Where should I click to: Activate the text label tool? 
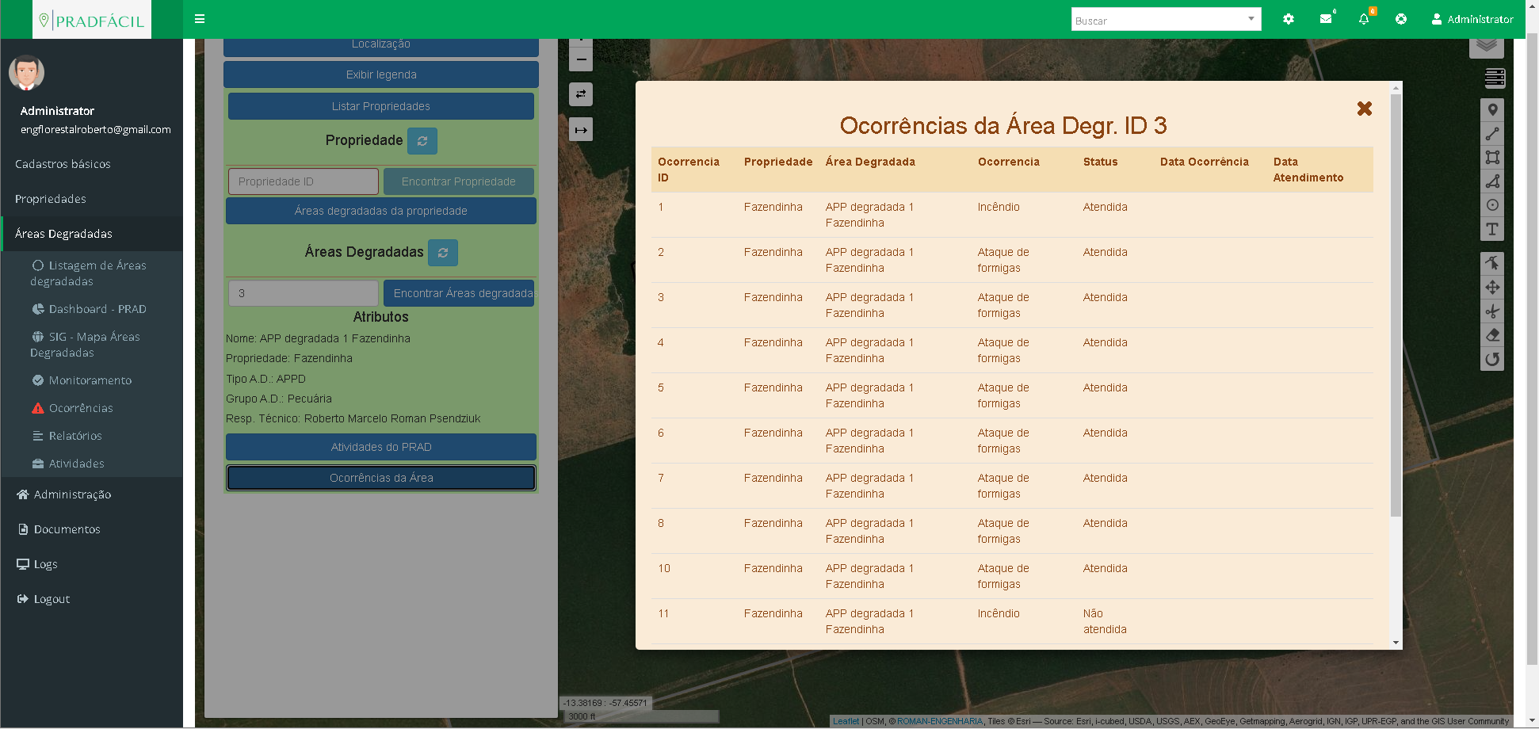pos(1492,229)
